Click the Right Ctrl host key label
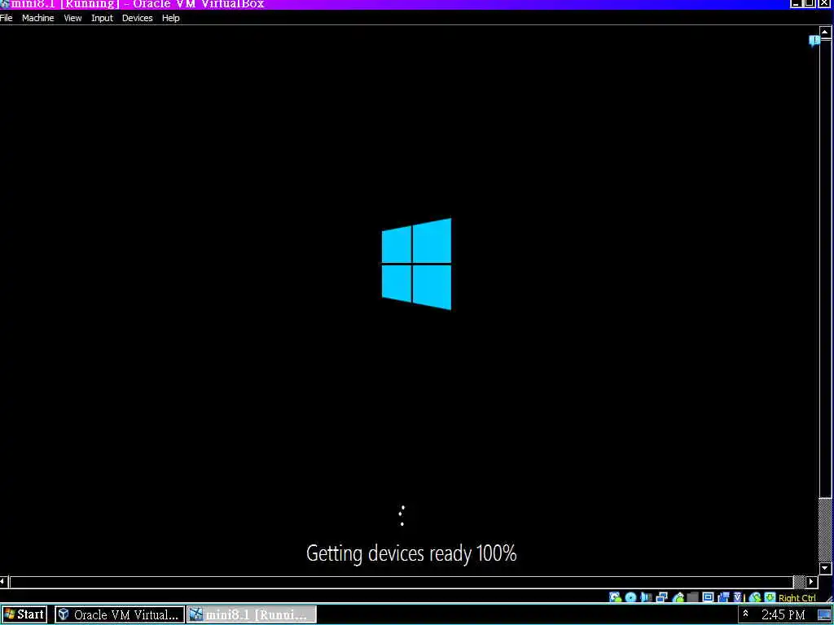 pyautogui.click(x=797, y=598)
